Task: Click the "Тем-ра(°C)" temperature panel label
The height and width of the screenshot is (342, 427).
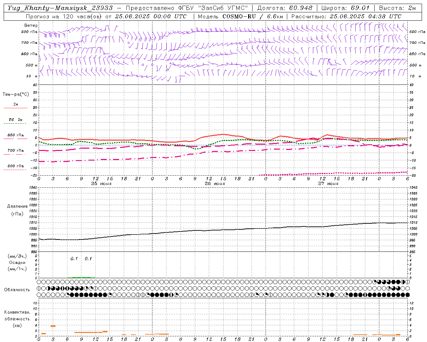Action: 16,95
